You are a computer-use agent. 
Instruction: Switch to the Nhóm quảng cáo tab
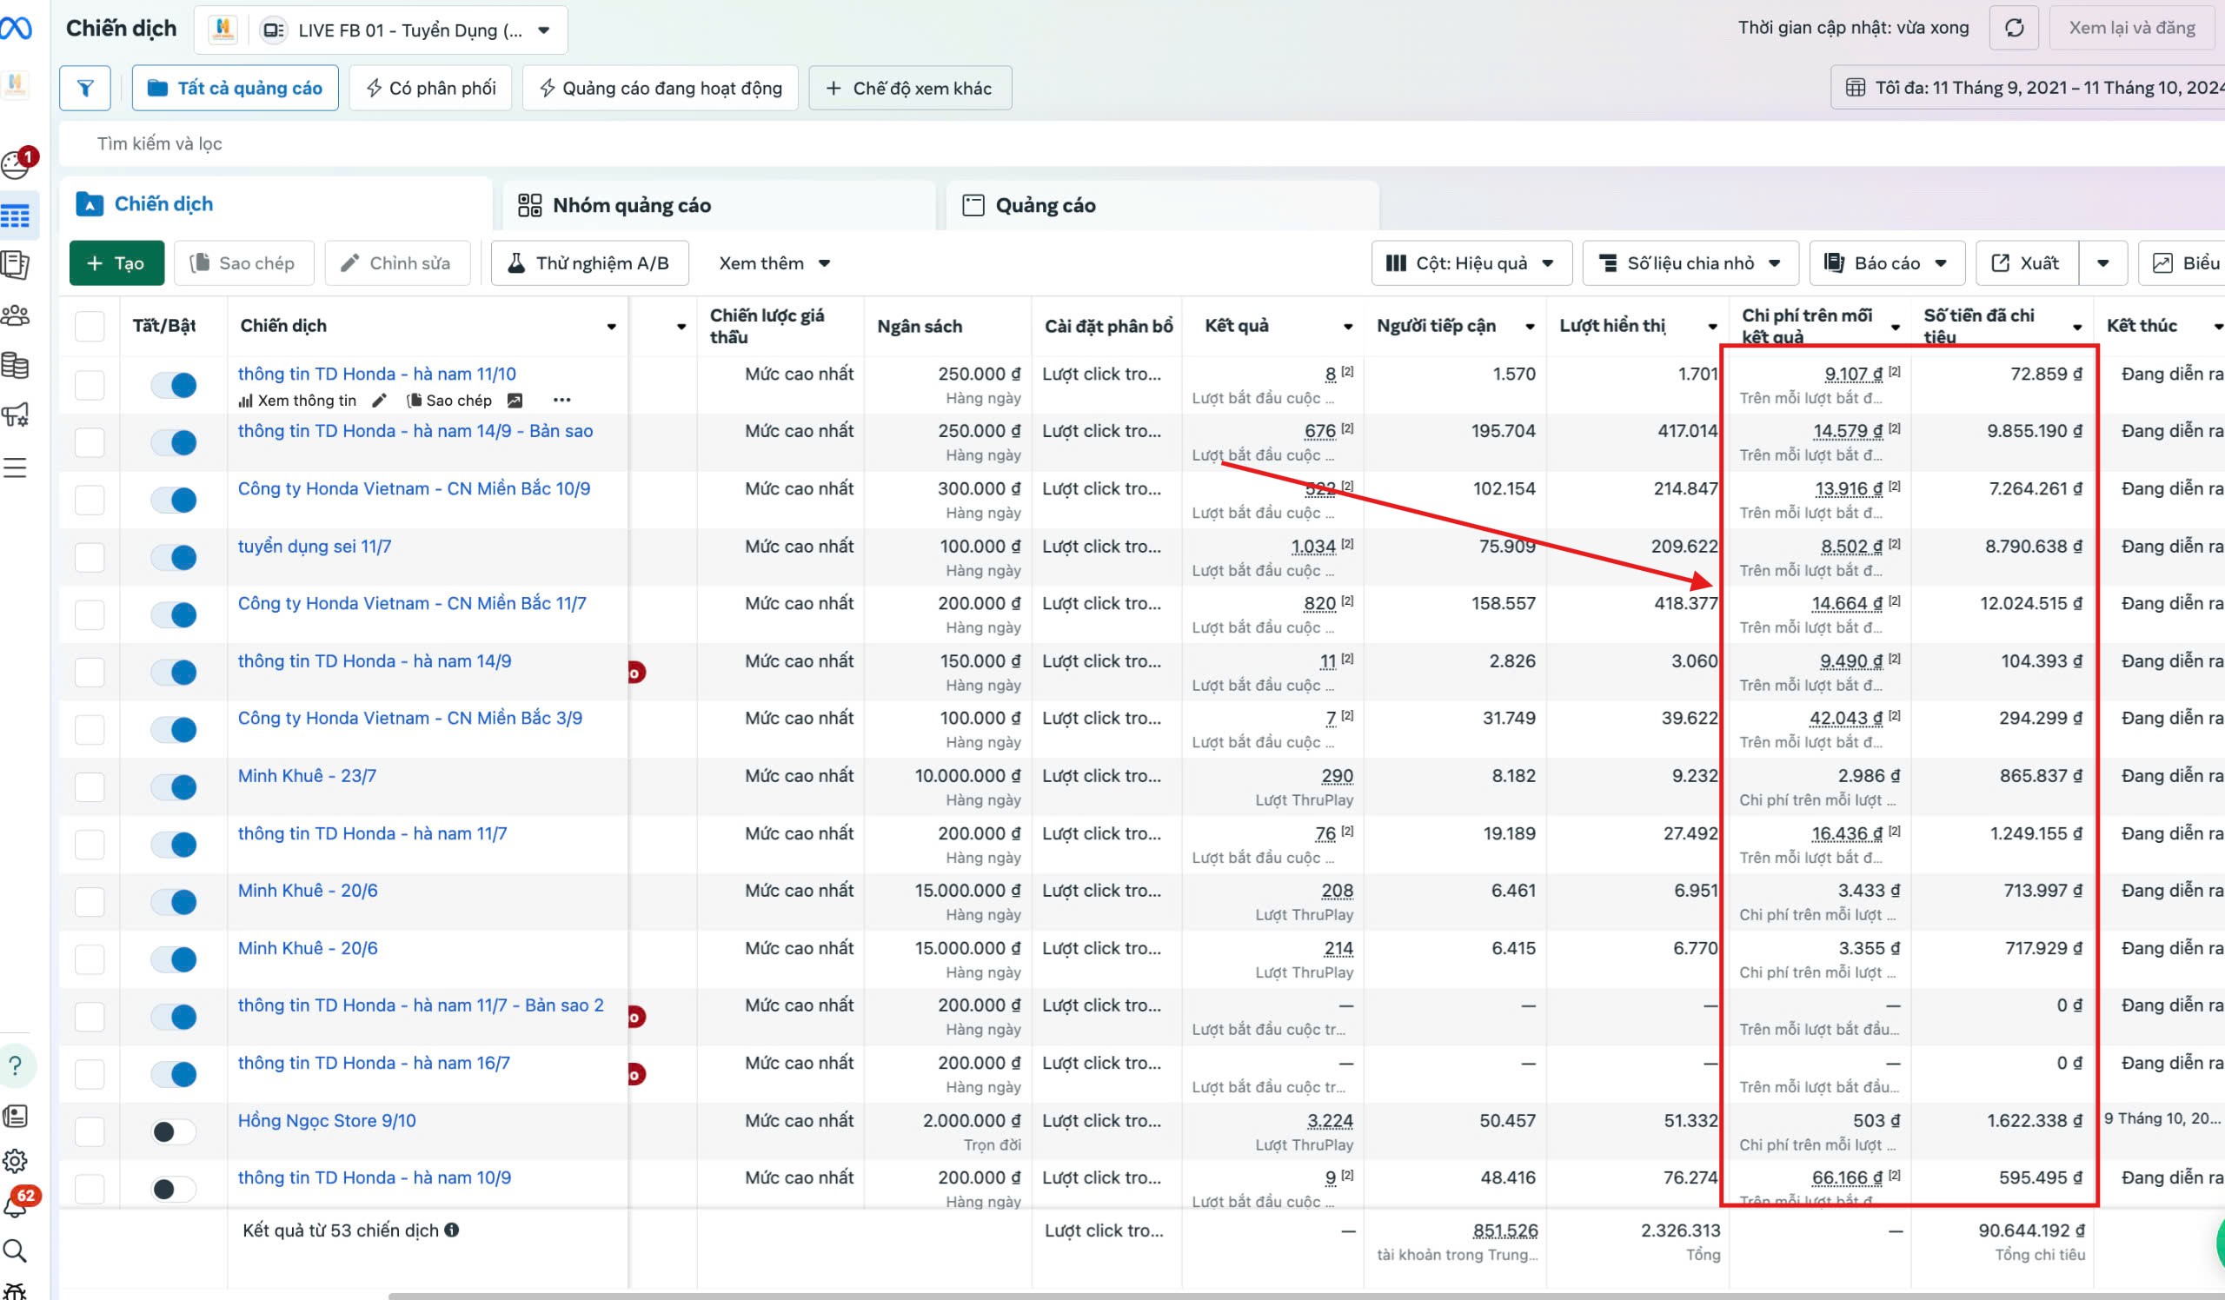719,206
